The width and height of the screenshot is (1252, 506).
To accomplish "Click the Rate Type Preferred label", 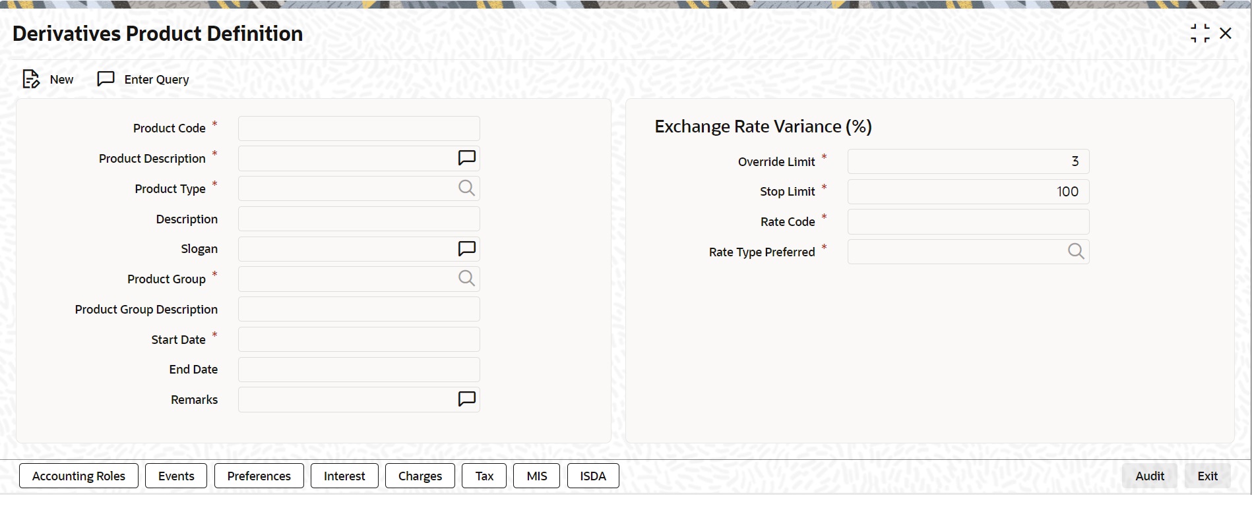I will [x=762, y=252].
